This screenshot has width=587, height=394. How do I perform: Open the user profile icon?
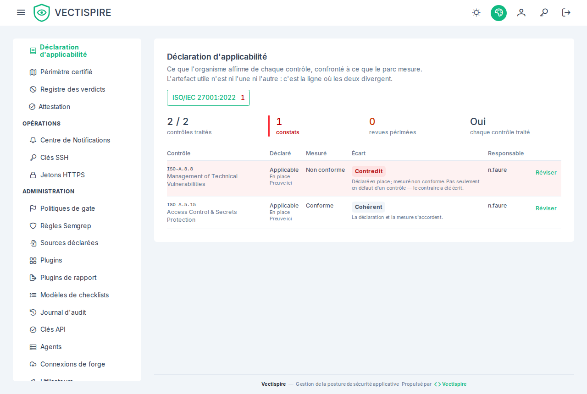click(521, 12)
